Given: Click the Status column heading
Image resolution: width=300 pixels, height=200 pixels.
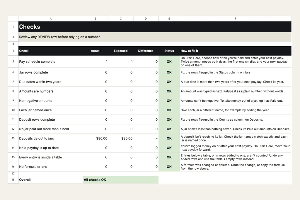Looking at the screenshot, I should click(x=169, y=51).
